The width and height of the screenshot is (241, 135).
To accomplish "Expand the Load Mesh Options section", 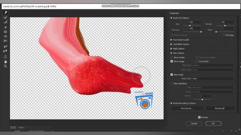I will pyautogui.click(x=171, y=44).
